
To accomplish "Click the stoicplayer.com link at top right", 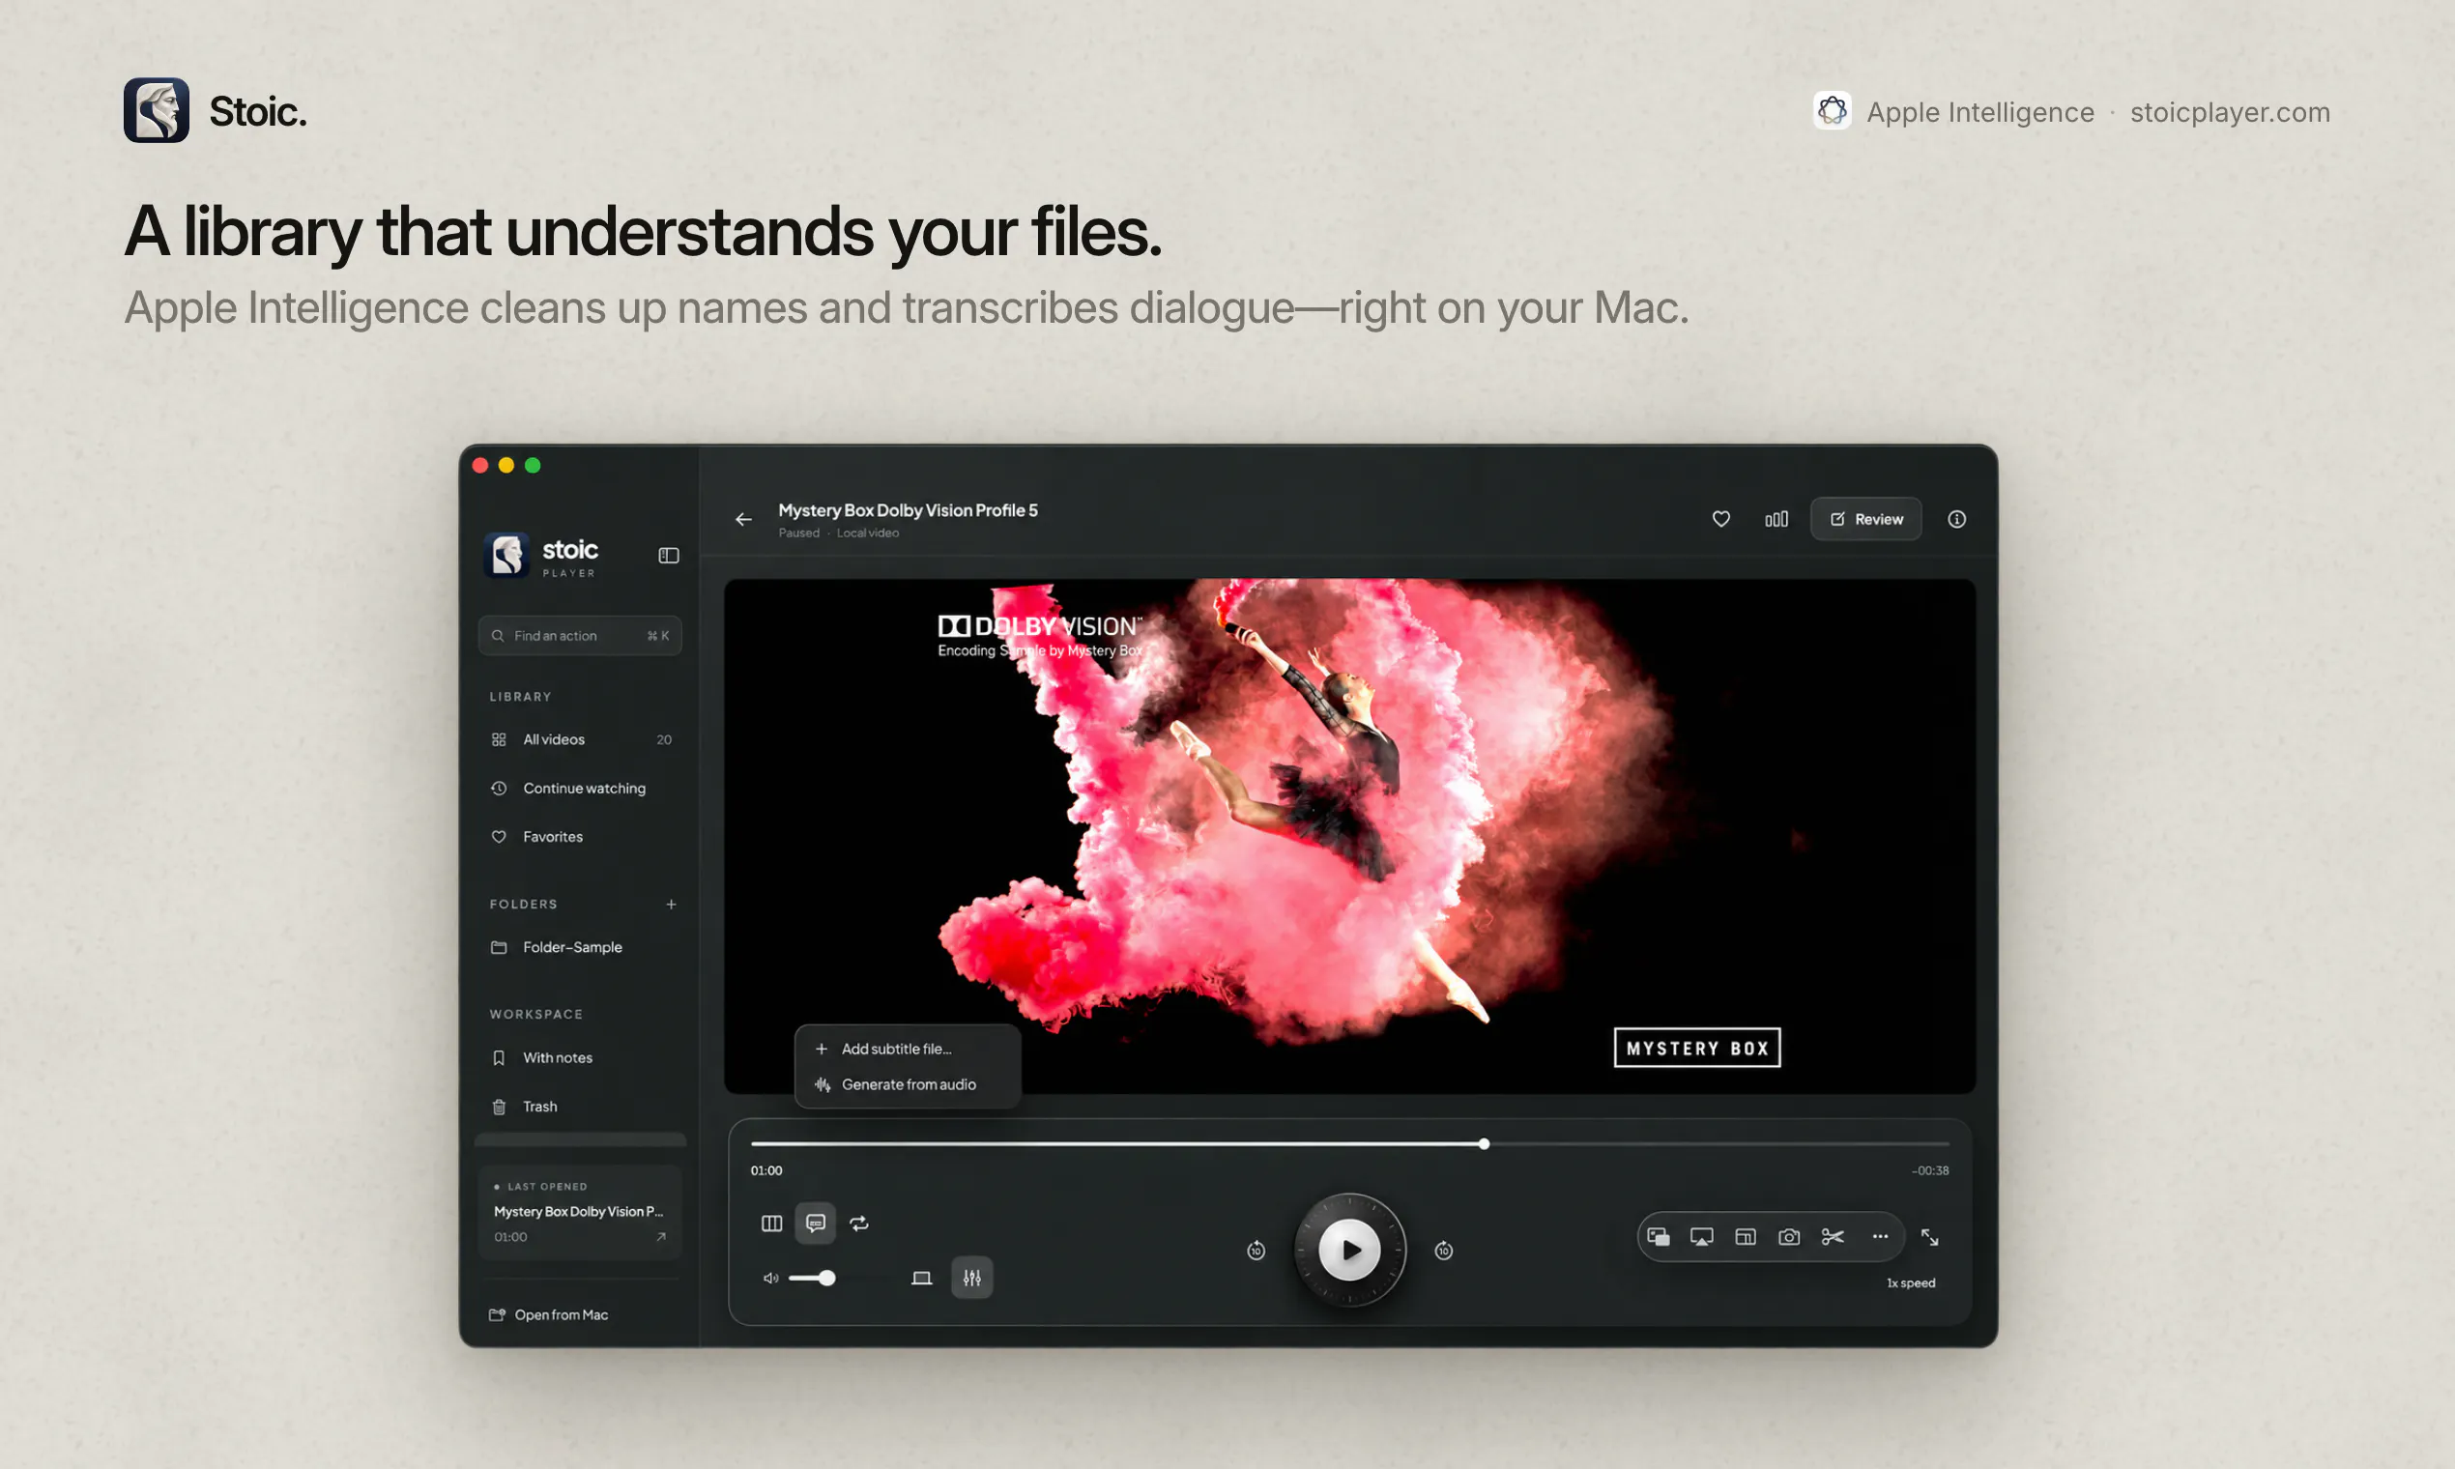I will pyautogui.click(x=2231, y=112).
